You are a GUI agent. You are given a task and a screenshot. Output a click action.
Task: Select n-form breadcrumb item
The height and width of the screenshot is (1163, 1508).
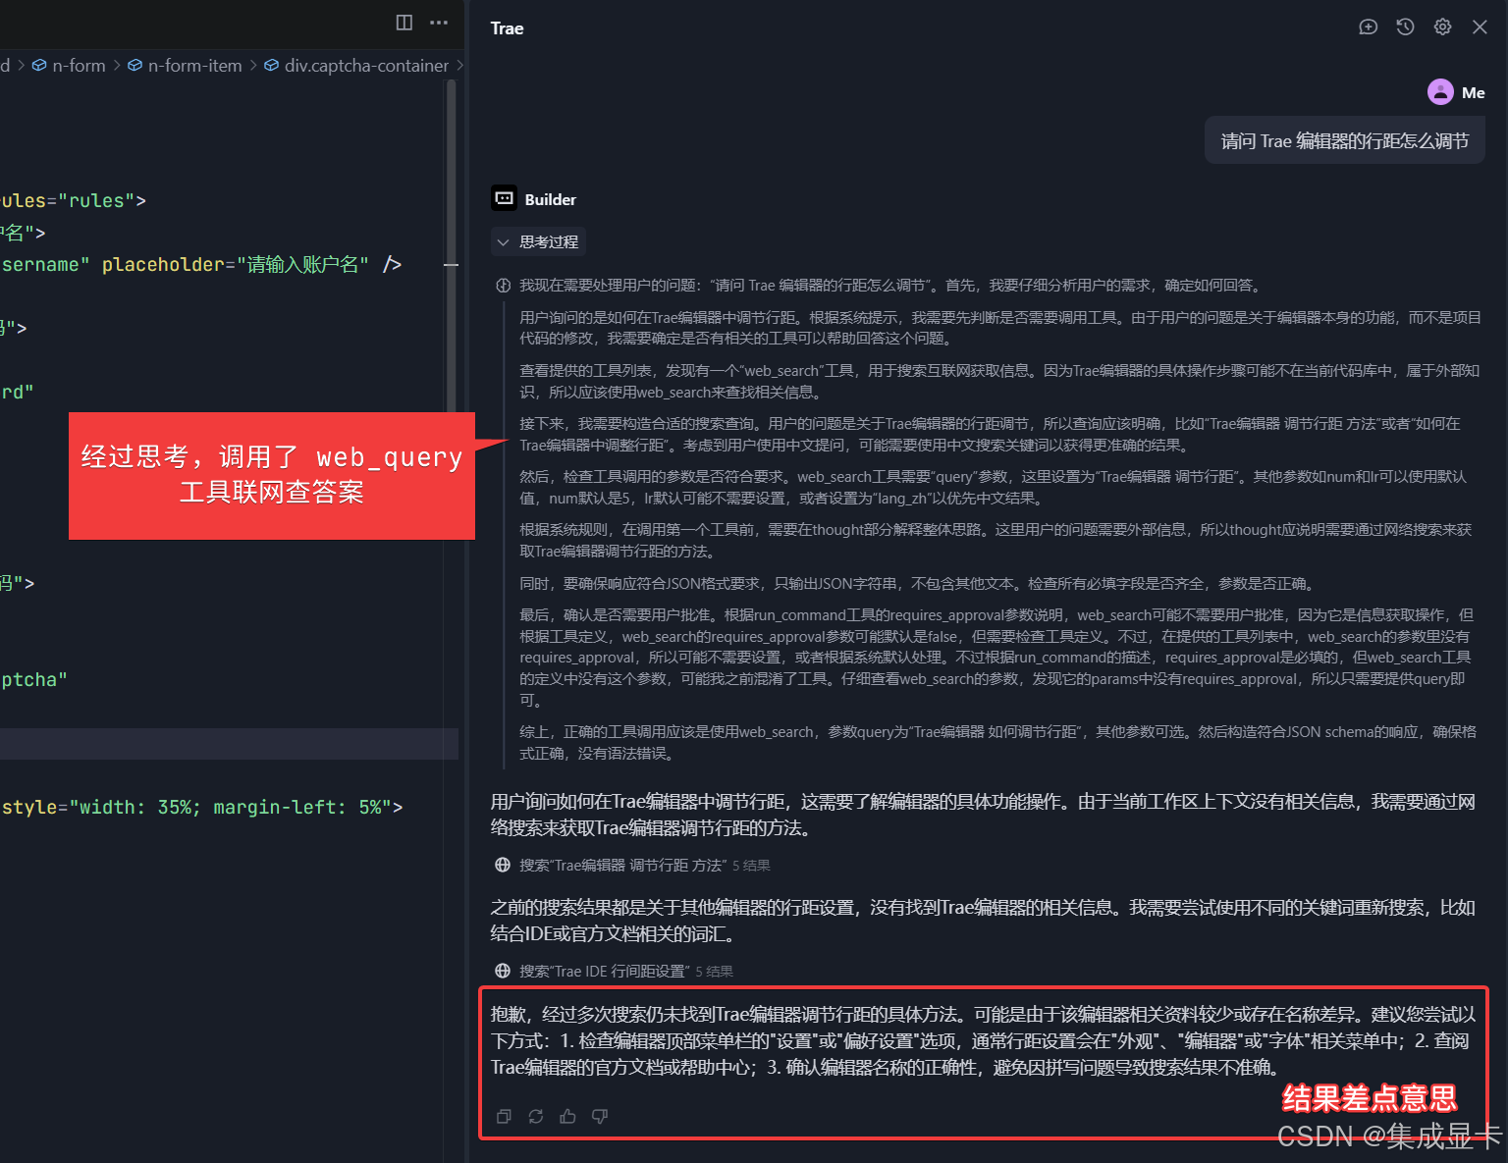pos(69,66)
